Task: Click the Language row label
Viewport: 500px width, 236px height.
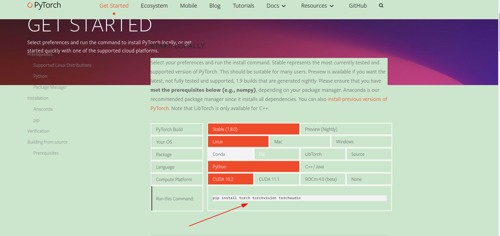Action: click(x=177, y=167)
